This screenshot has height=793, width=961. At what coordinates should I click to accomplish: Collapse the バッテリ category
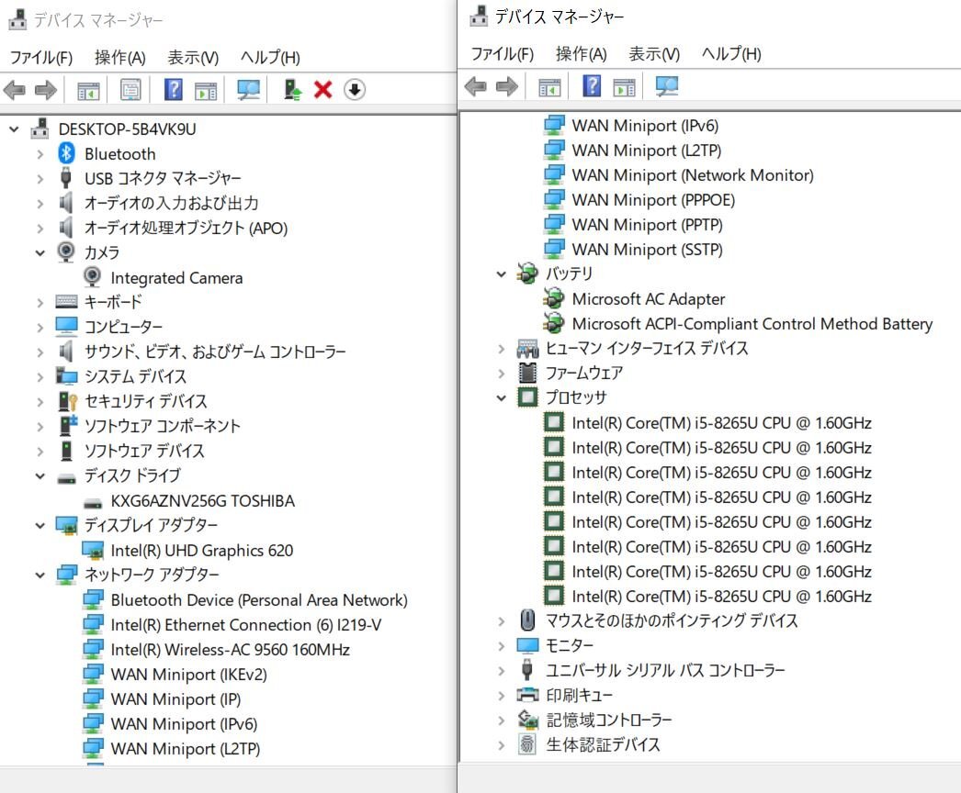pyautogui.click(x=502, y=274)
